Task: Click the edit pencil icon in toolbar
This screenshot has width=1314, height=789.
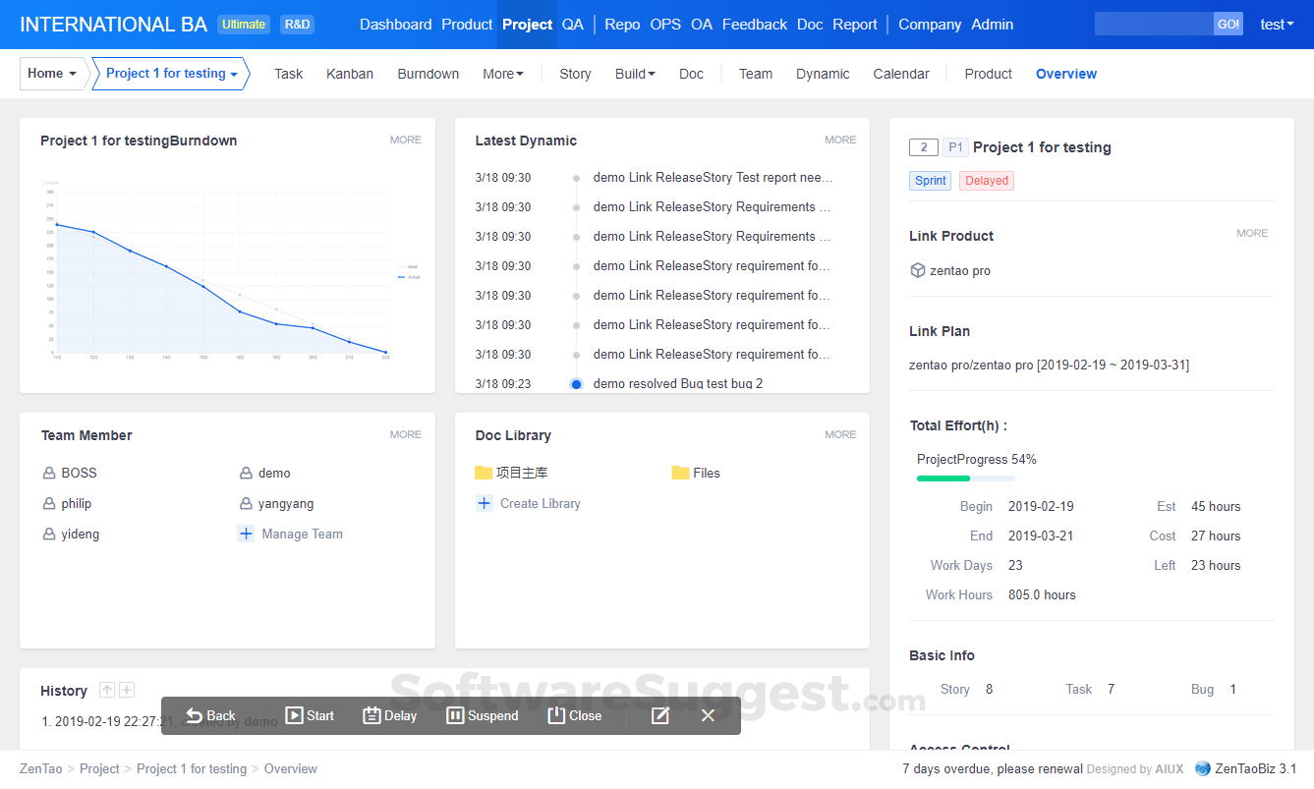Action: [660, 715]
